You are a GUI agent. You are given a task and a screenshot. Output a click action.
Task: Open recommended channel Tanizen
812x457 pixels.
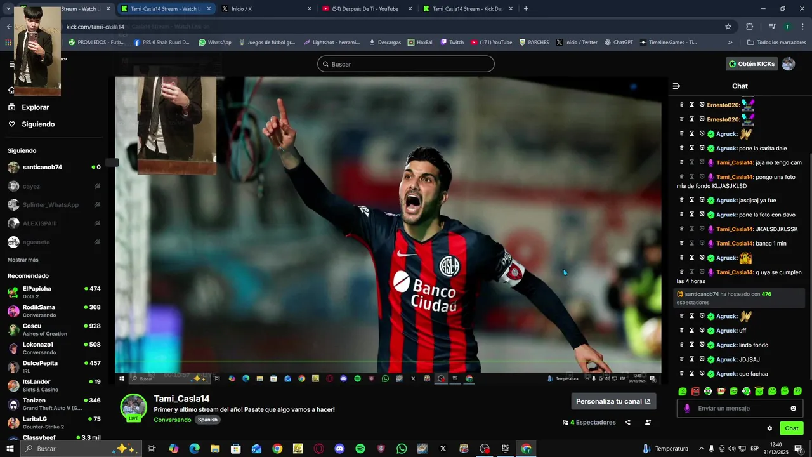(54, 404)
